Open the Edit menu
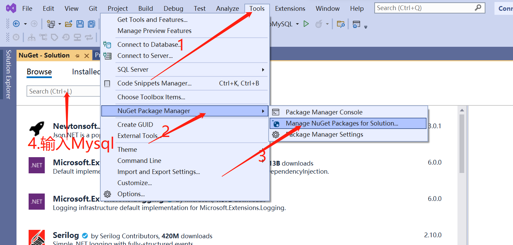The height and width of the screenshot is (245, 513). 48,8
